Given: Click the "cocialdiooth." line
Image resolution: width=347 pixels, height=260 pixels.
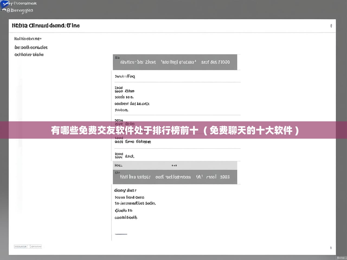Looking at the screenshot, I should 126,217.
